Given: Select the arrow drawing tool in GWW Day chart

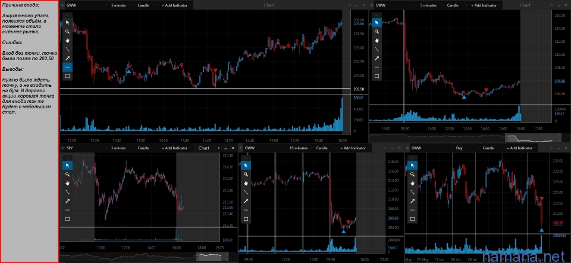Looking at the screenshot, I should (x=412, y=201).
